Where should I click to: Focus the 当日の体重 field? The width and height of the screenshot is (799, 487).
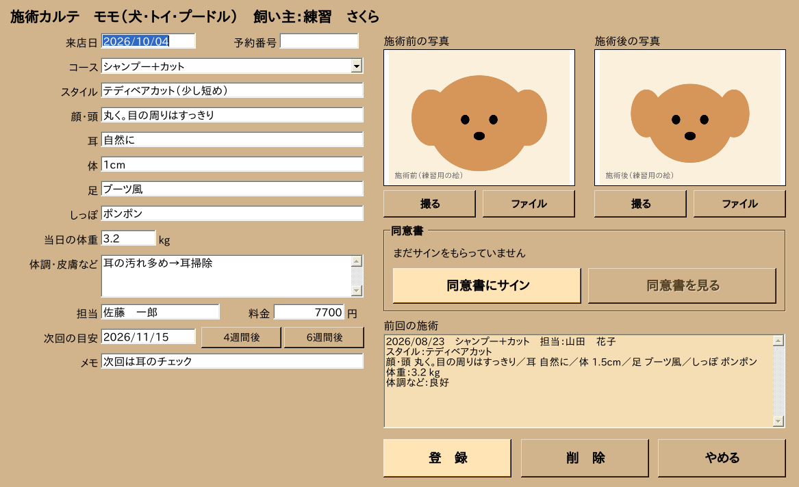pyautogui.click(x=129, y=238)
